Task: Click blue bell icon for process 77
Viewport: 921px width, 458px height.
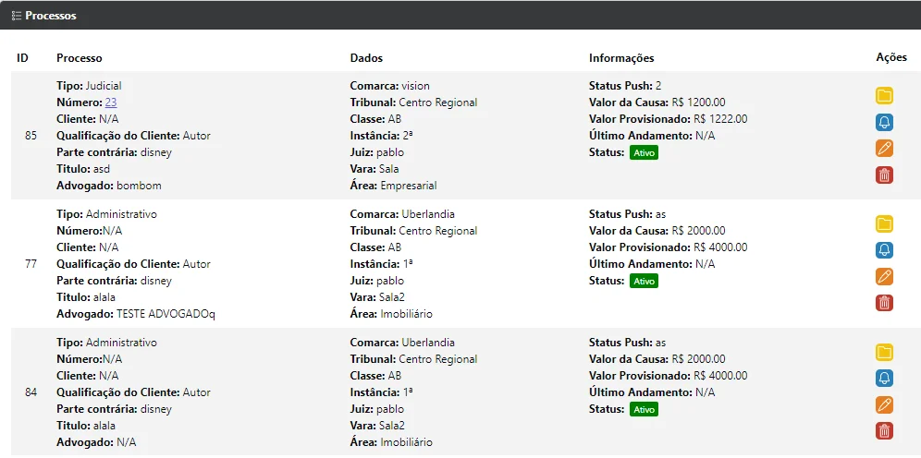Action: [884, 250]
